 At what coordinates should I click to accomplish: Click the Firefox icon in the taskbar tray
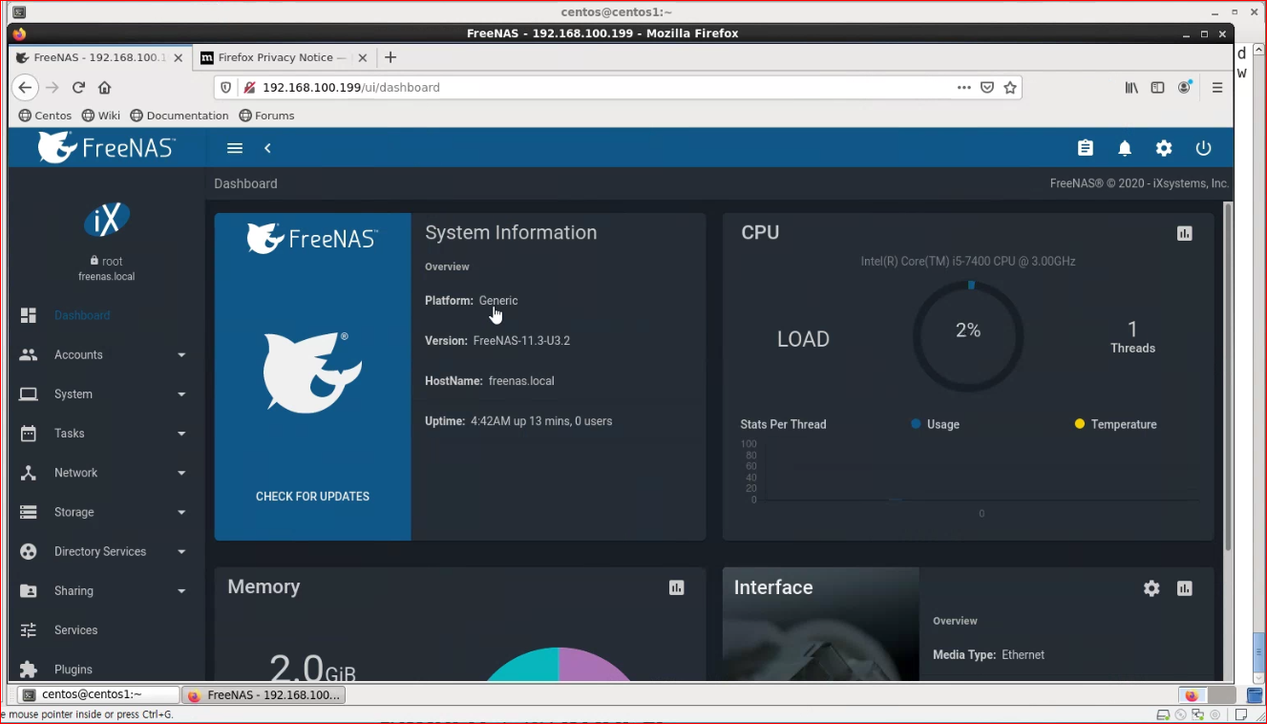click(1192, 694)
